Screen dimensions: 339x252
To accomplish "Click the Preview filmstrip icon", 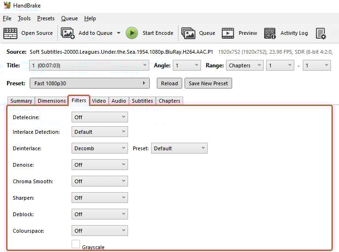I will [x=228, y=33].
